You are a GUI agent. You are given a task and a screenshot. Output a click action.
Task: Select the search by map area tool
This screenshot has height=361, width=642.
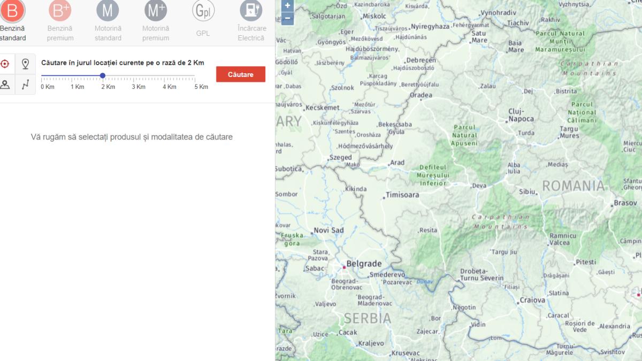[x=5, y=83]
